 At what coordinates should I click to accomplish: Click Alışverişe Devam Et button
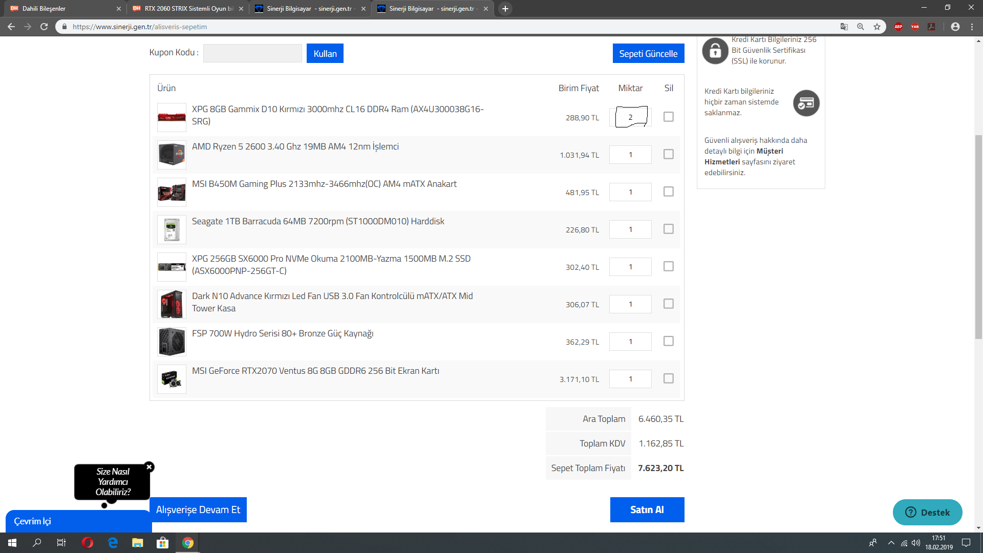[x=198, y=509]
